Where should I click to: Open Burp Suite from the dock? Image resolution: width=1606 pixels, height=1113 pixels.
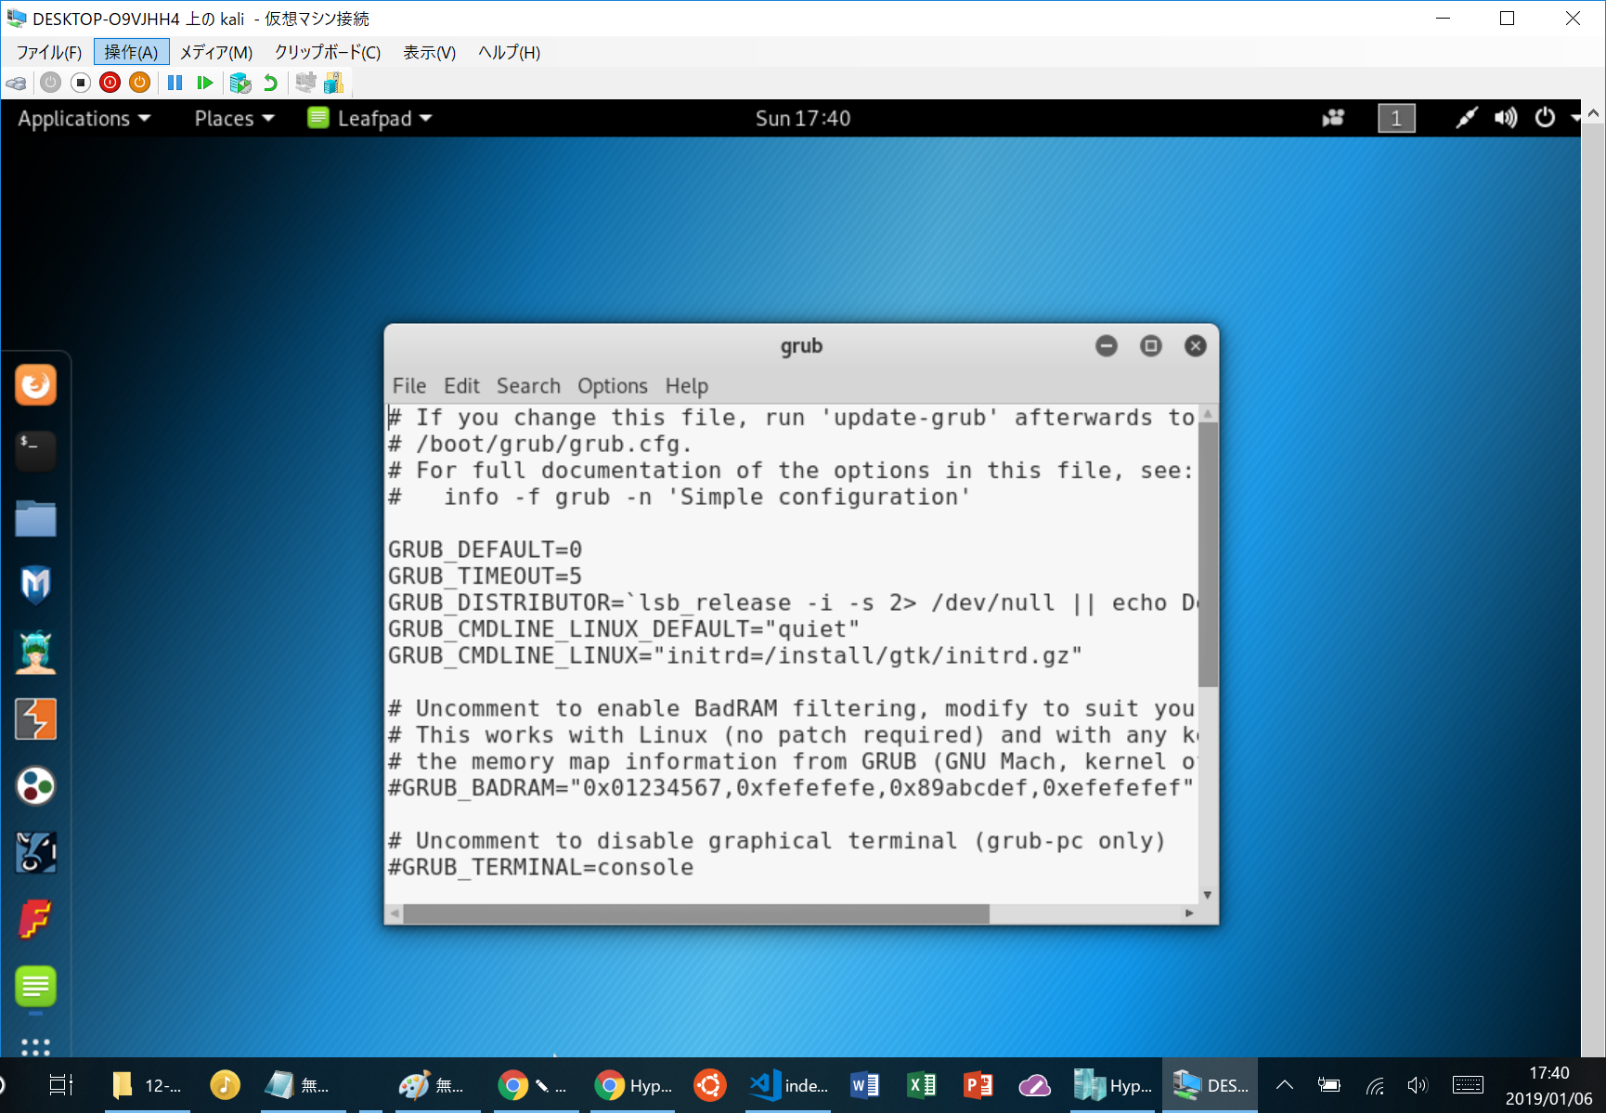[x=35, y=719]
